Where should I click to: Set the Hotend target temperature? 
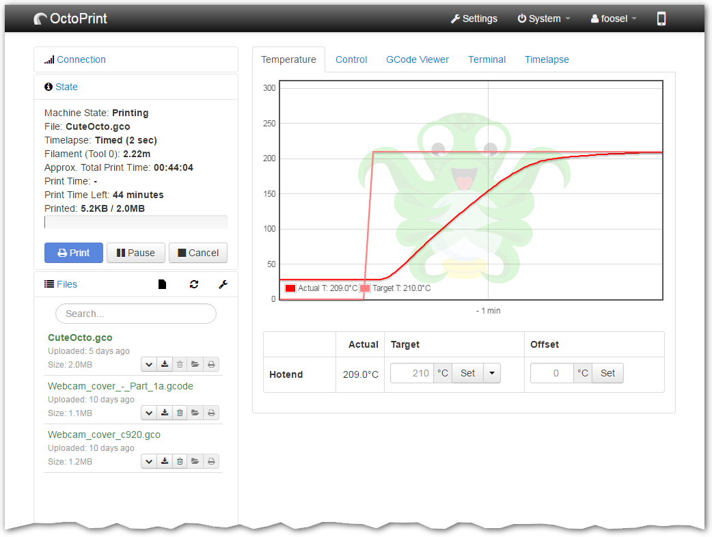(x=467, y=373)
